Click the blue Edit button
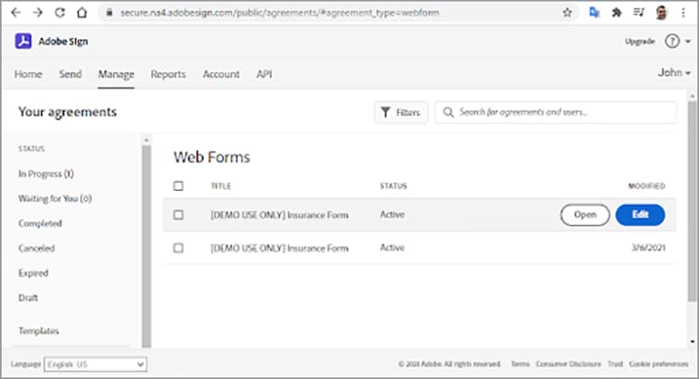This screenshot has width=699, height=379. coord(640,215)
